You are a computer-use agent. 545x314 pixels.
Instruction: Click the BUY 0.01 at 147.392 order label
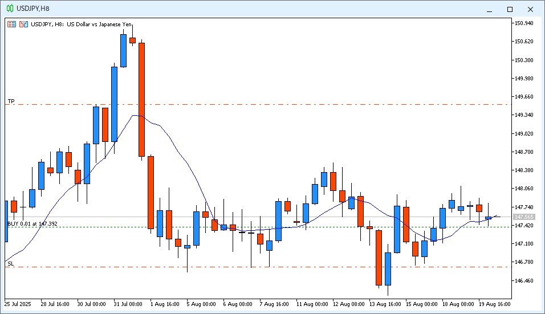pyautogui.click(x=32, y=224)
